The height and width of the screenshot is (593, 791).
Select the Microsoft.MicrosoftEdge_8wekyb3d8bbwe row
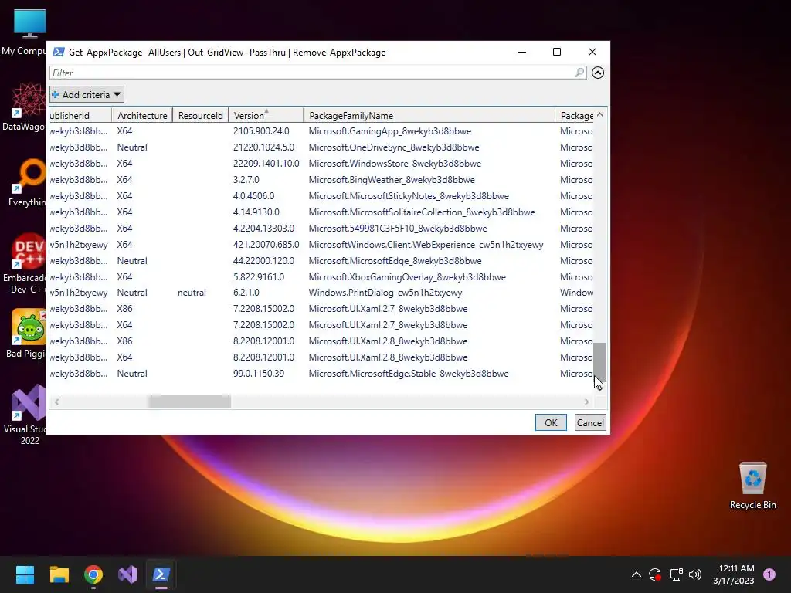(x=321, y=261)
